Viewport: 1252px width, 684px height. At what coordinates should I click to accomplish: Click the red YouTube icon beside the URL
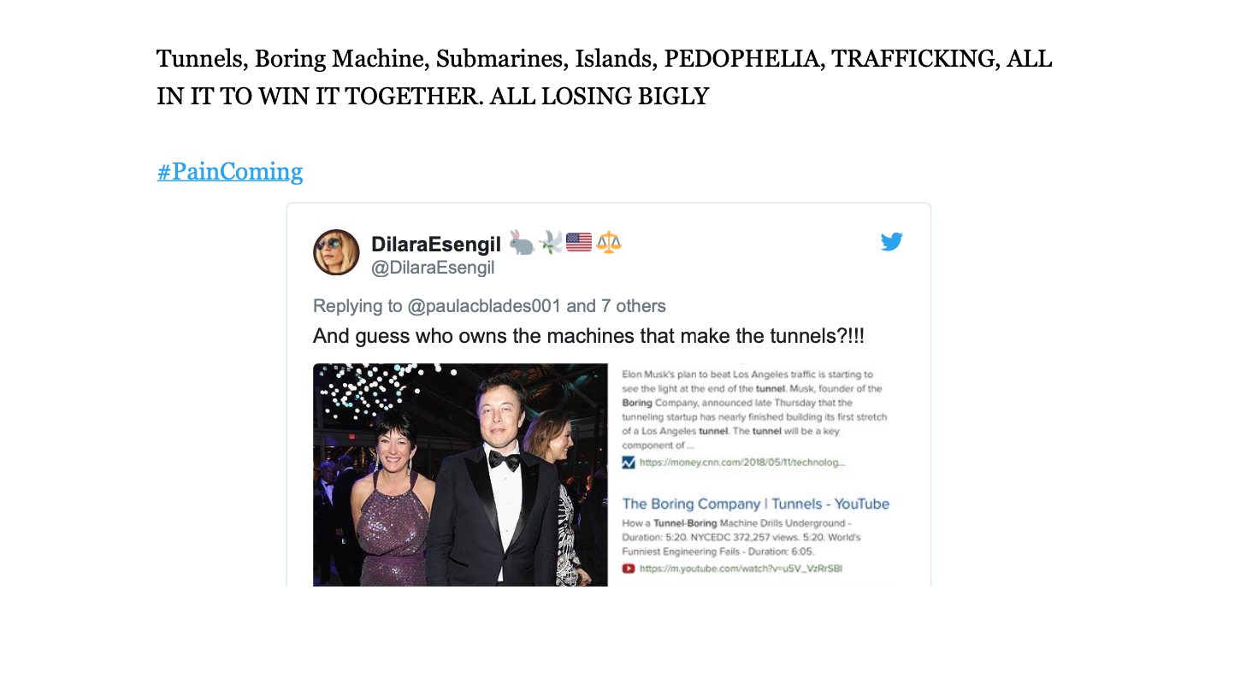(x=629, y=568)
